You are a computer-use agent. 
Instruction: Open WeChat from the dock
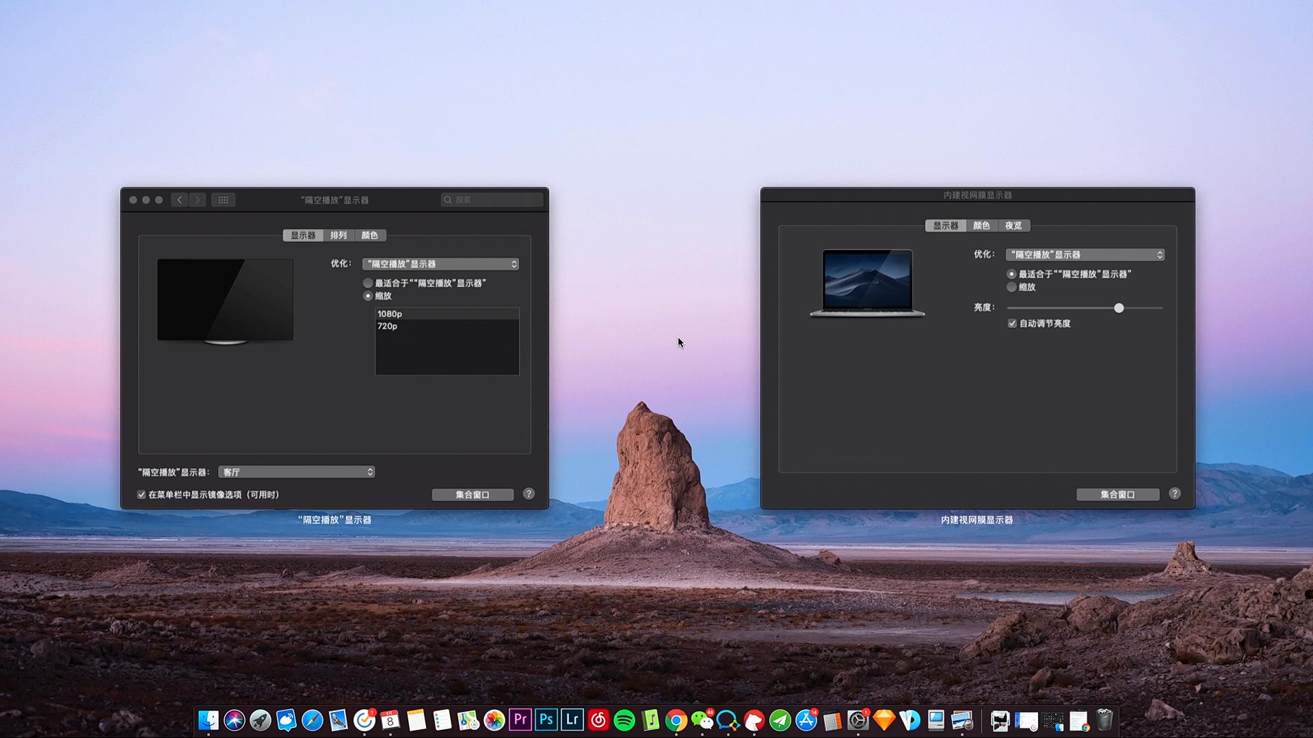tap(702, 720)
